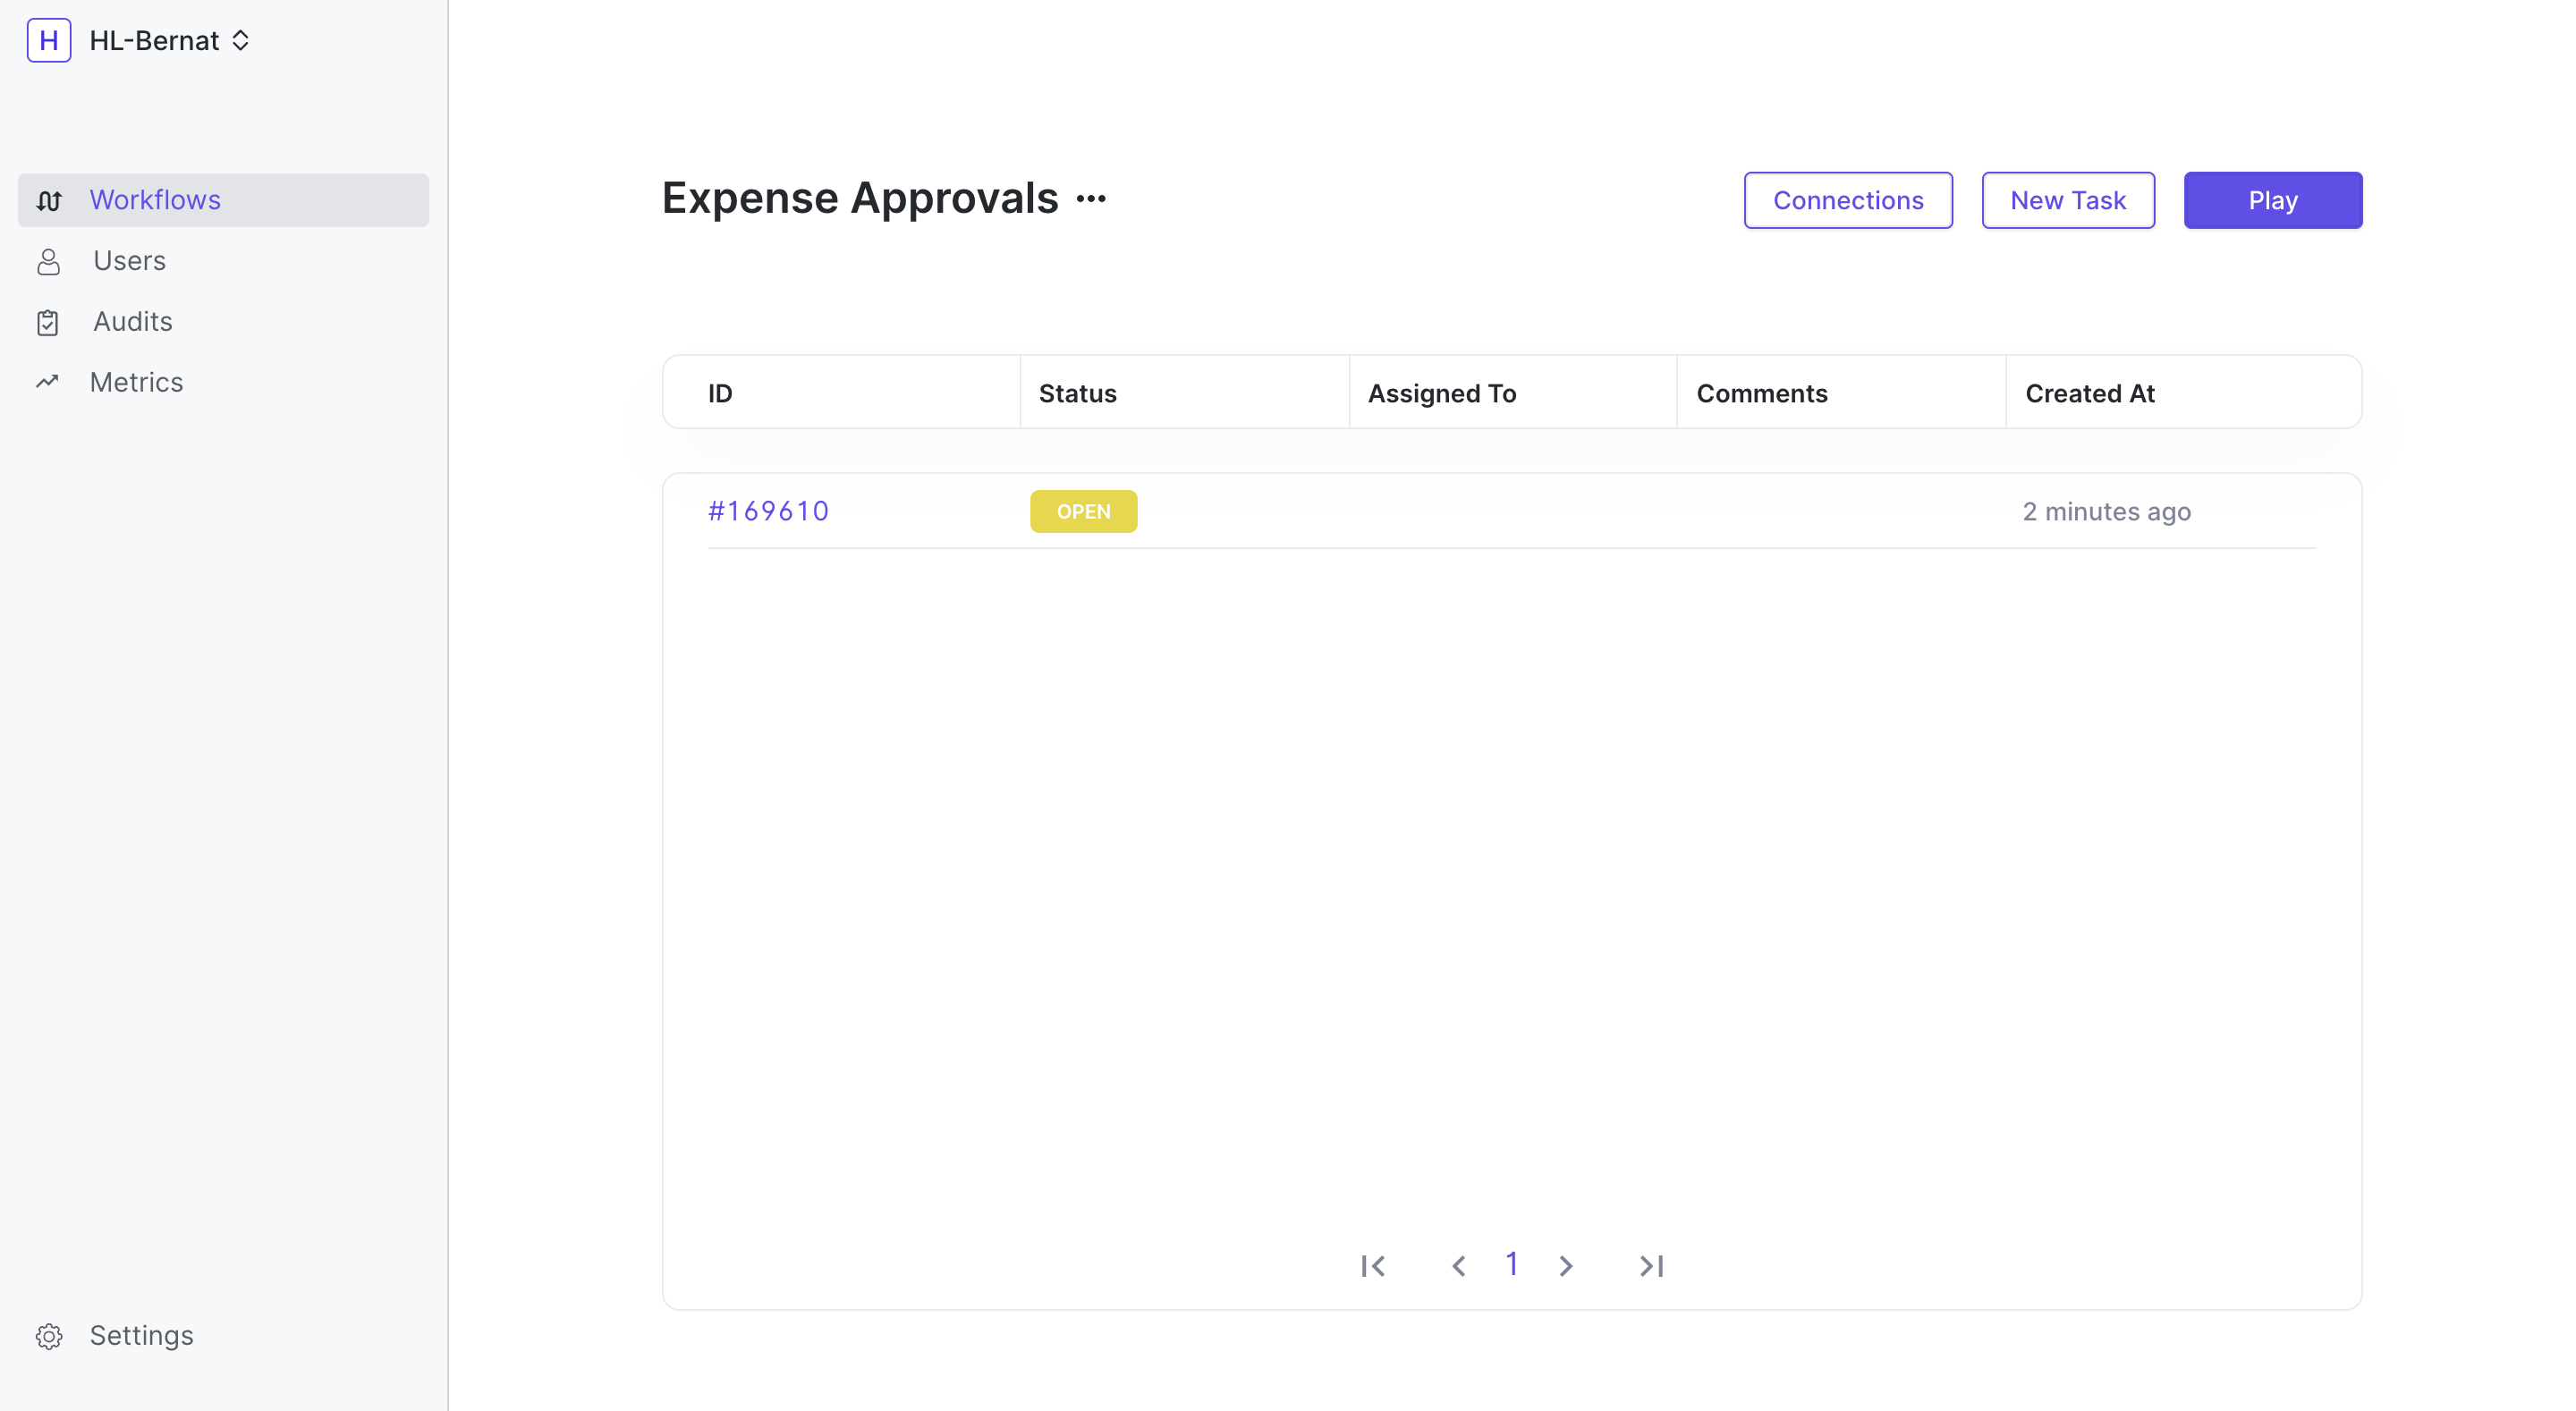Create a New Task
The width and height of the screenshot is (2576, 1411).
[2068, 200]
